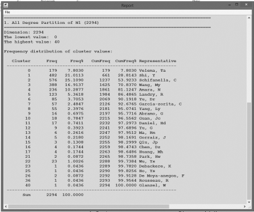Click the Report window application icon

(x=6, y=5)
